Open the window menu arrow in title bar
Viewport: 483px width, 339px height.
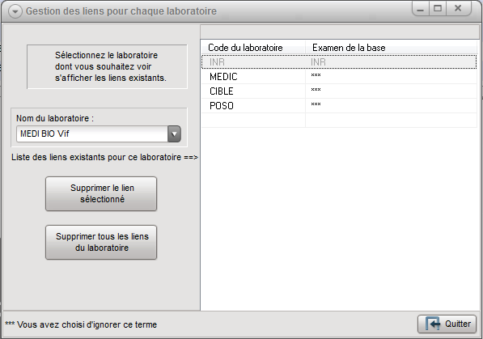[x=15, y=11]
